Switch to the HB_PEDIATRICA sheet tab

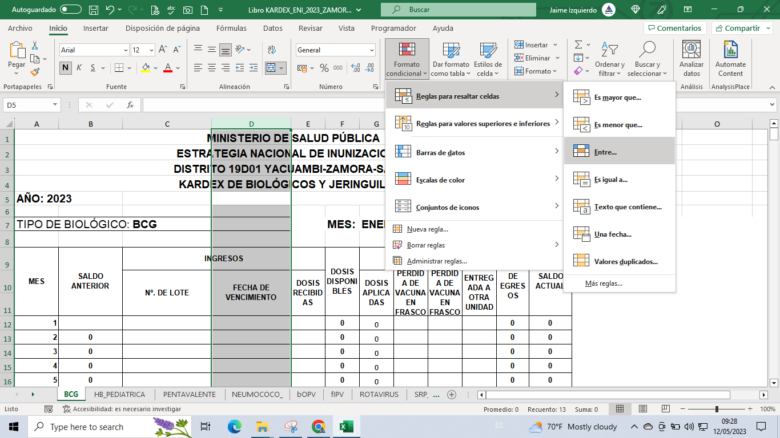[x=119, y=394]
